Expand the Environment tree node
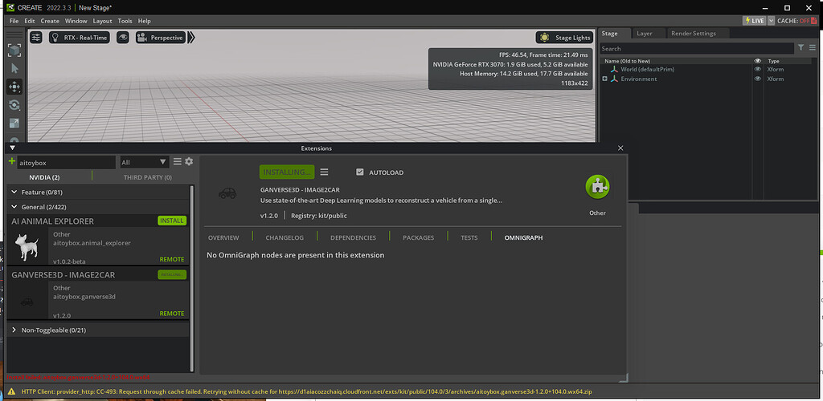The height and width of the screenshot is (401, 823). click(x=604, y=79)
